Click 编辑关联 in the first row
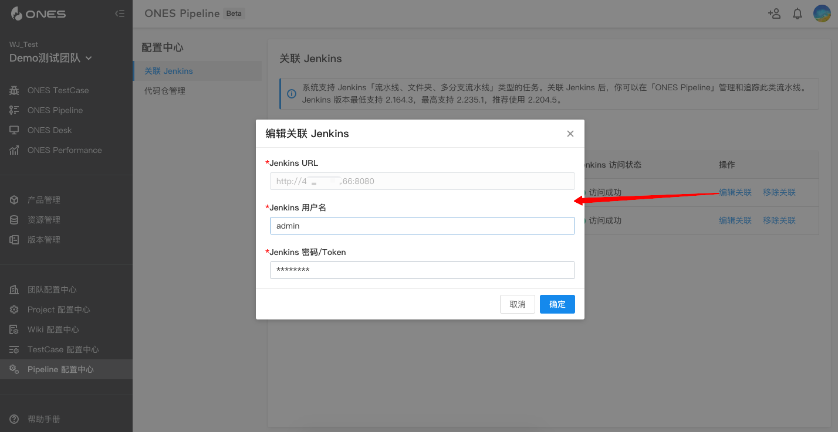Image resolution: width=838 pixels, height=432 pixels. click(735, 192)
